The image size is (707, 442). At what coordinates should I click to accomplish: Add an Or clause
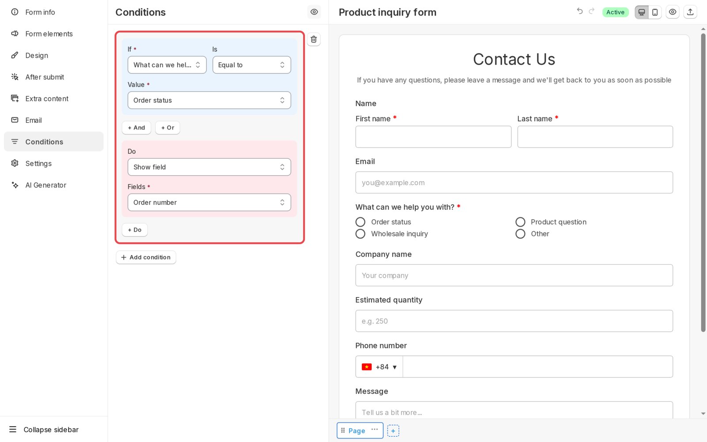pos(167,128)
